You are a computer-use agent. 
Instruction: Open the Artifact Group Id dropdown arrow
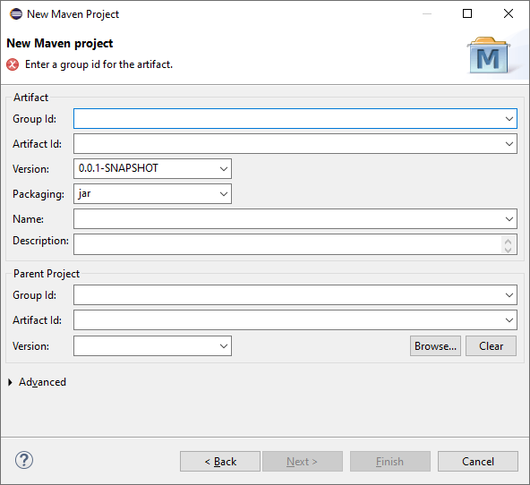[509, 119]
